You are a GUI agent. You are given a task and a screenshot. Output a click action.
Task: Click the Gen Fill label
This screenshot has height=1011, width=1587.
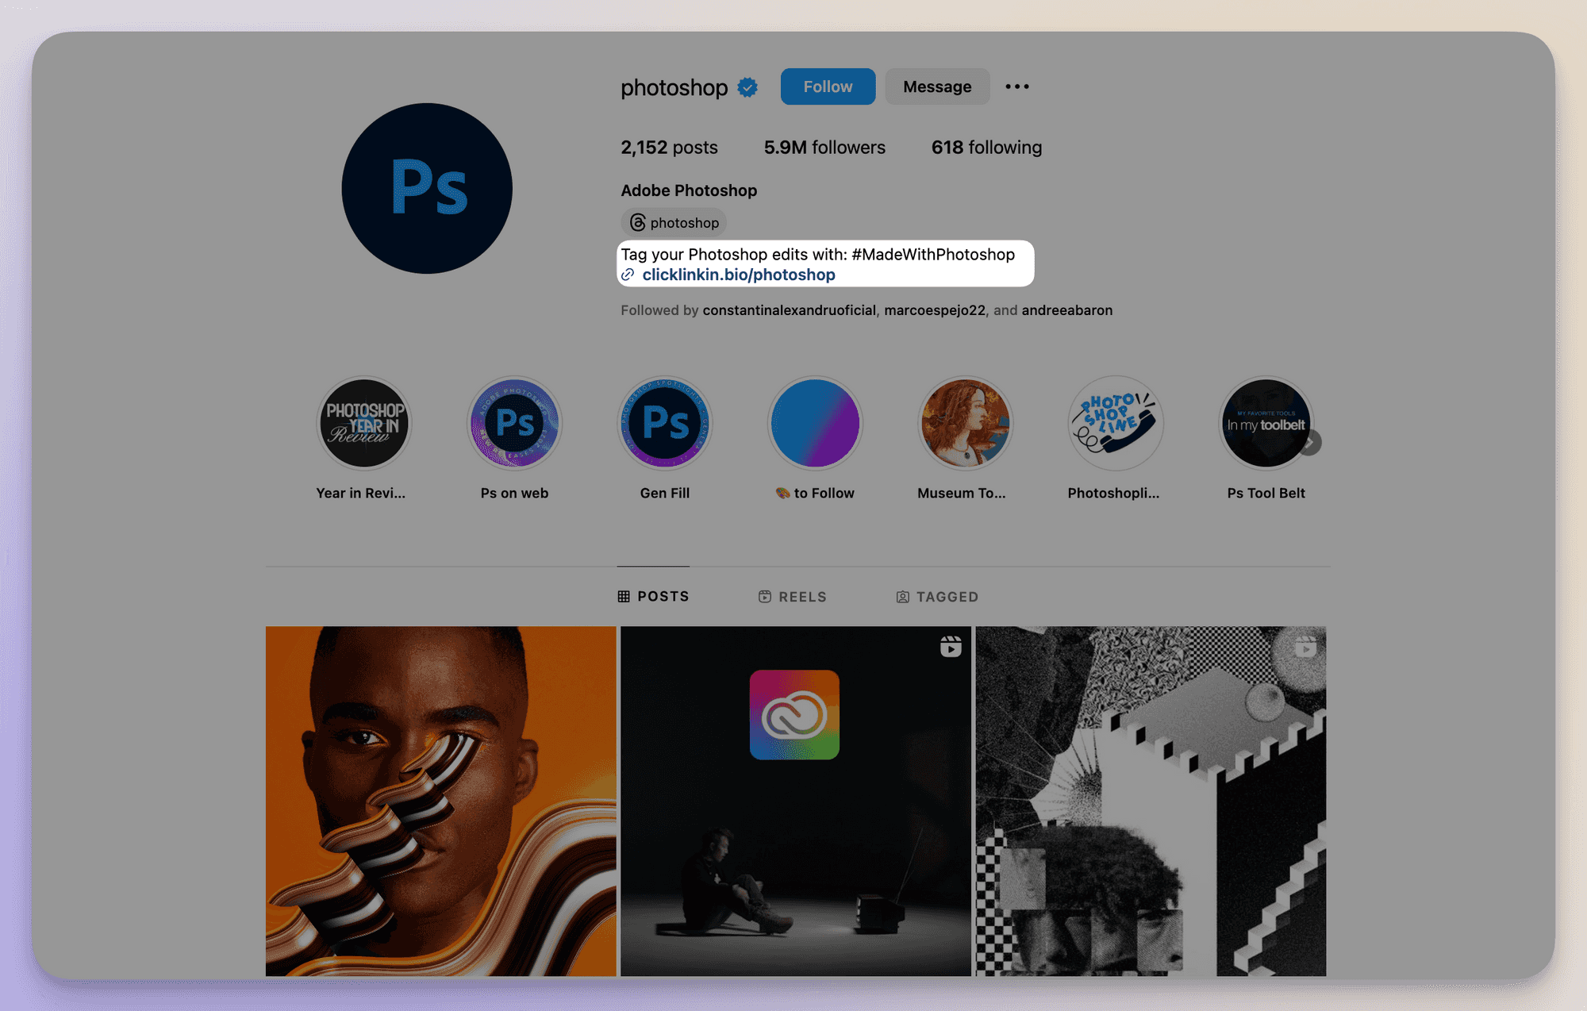(665, 493)
